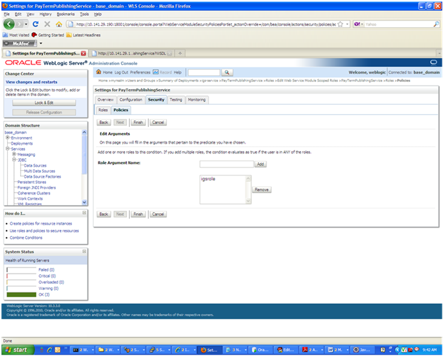This screenshot has width=443, height=356.
Task: Click the console search magnifier button
Action: [x=227, y=73]
